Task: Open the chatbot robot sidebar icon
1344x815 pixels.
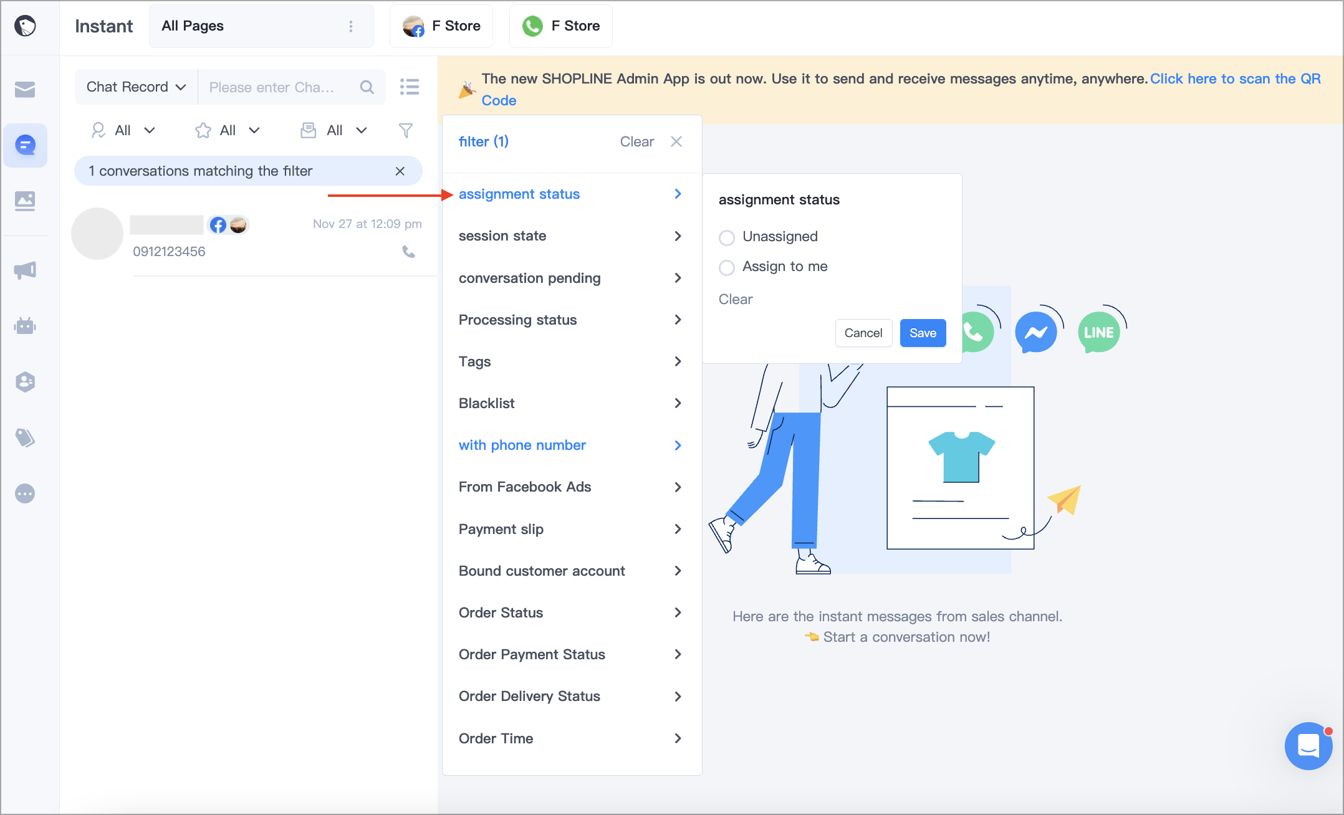Action: click(25, 325)
